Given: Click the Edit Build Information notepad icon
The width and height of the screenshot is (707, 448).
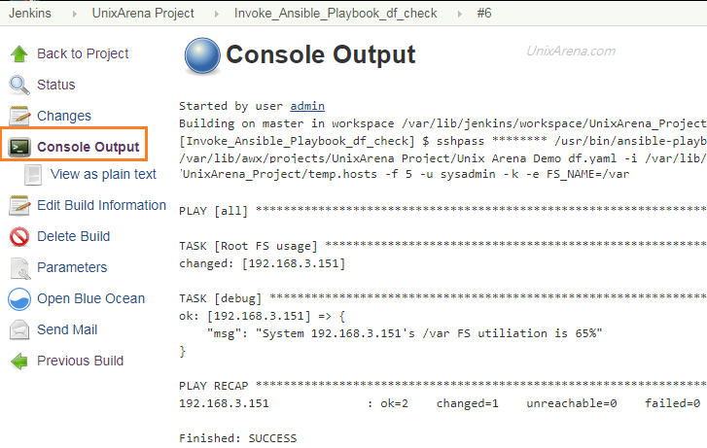Looking at the screenshot, I should (19, 205).
